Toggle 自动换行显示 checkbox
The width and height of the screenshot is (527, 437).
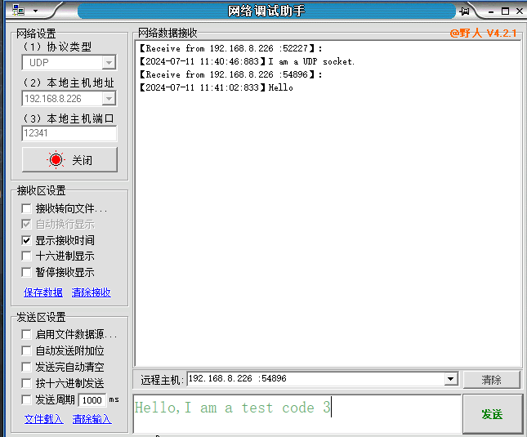point(26,224)
